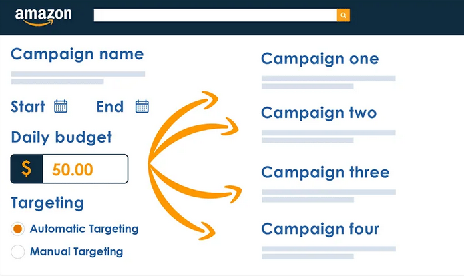Click the Amazon logo
The width and height of the screenshot is (464, 276).
point(43,17)
